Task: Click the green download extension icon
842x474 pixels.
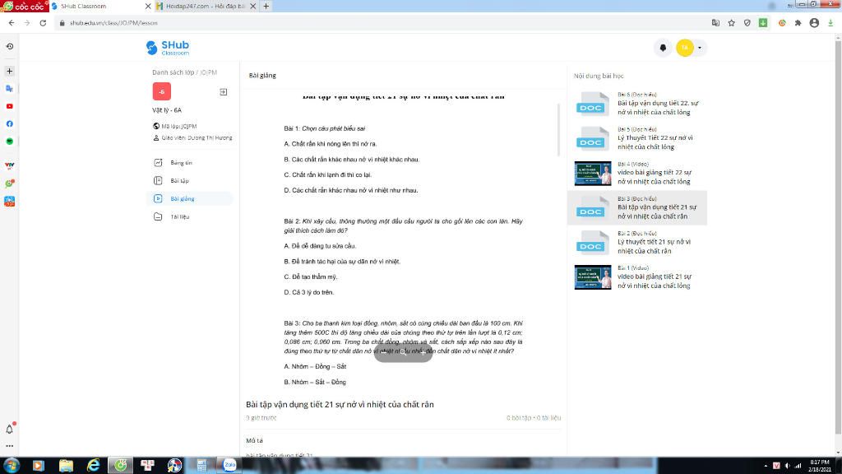Action: pos(763,23)
